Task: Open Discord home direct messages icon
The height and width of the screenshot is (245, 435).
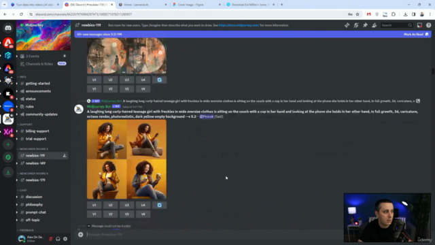Action: coord(8,28)
